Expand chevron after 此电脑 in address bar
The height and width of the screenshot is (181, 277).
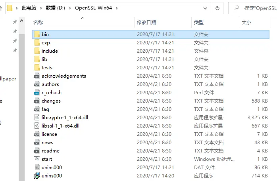[41, 8]
